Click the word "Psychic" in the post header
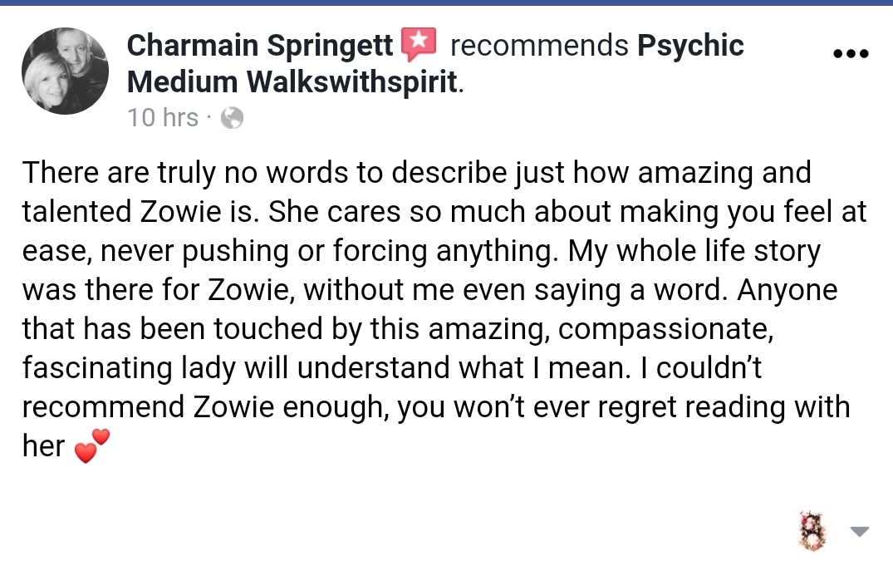 pos(690,45)
